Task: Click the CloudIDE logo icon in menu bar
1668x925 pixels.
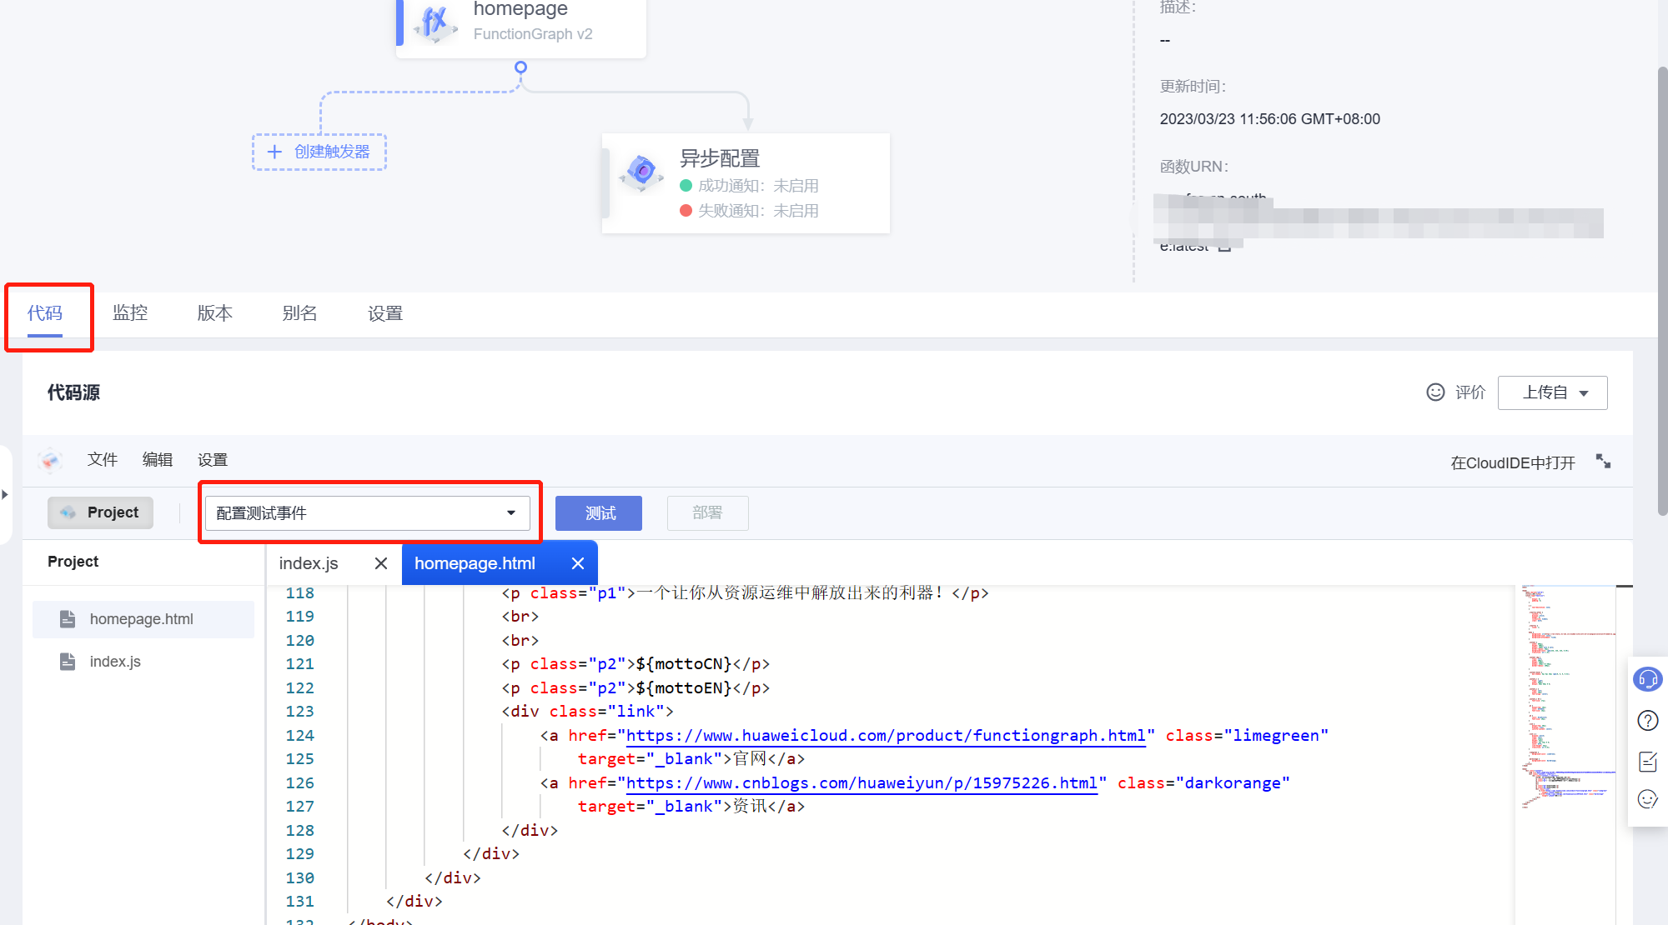Action: pyautogui.click(x=51, y=460)
